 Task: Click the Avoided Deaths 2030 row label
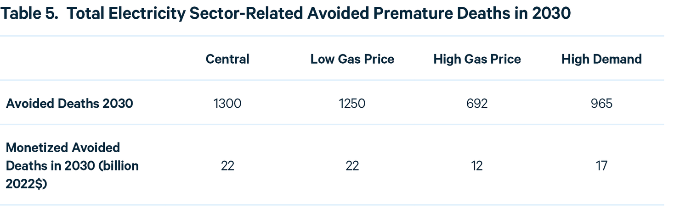pos(69,104)
